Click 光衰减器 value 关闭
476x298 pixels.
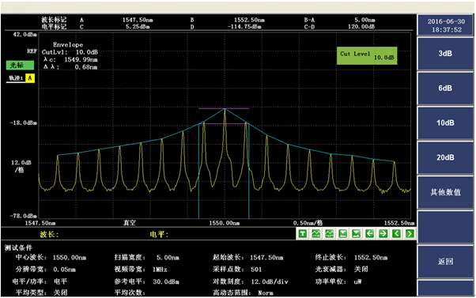click(x=361, y=270)
